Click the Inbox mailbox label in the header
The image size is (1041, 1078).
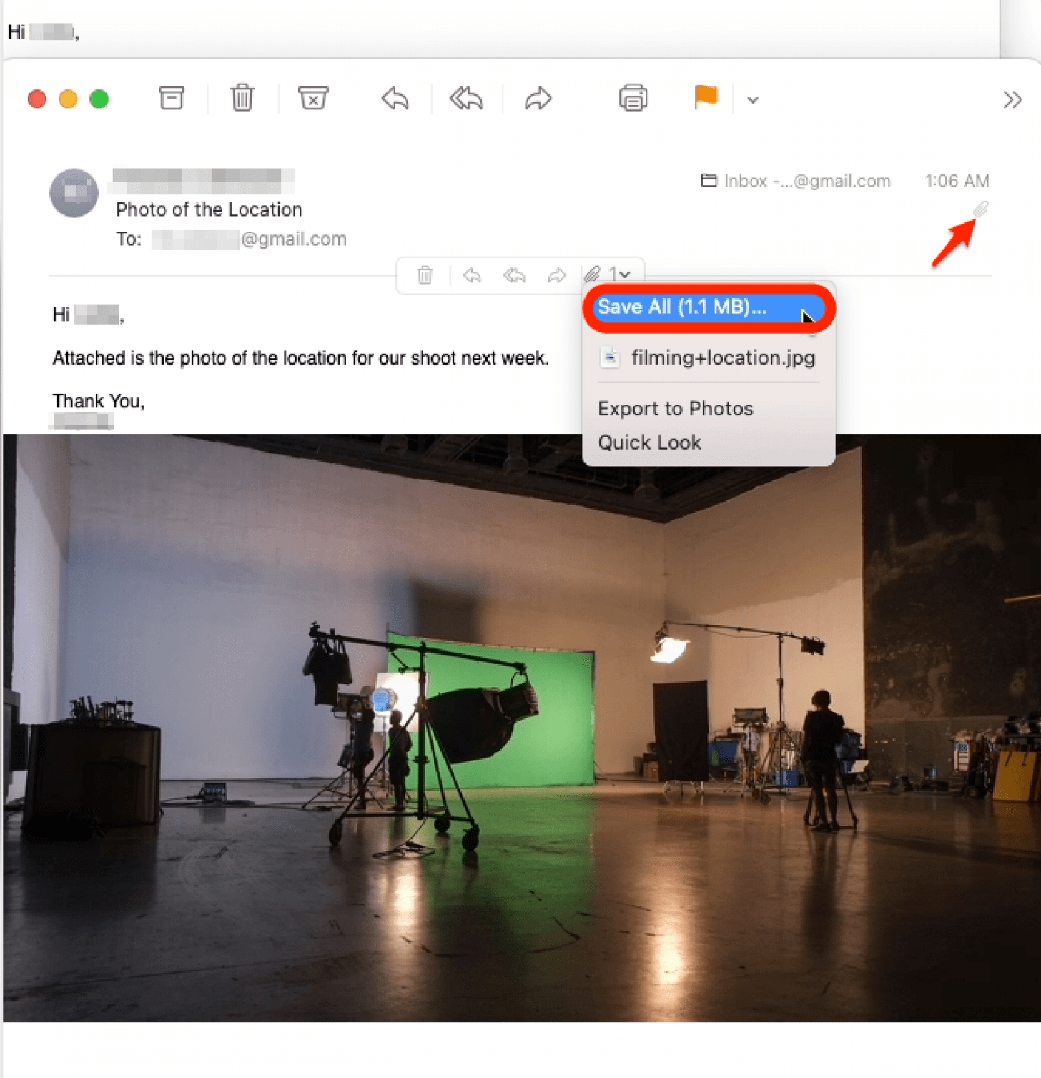click(796, 181)
